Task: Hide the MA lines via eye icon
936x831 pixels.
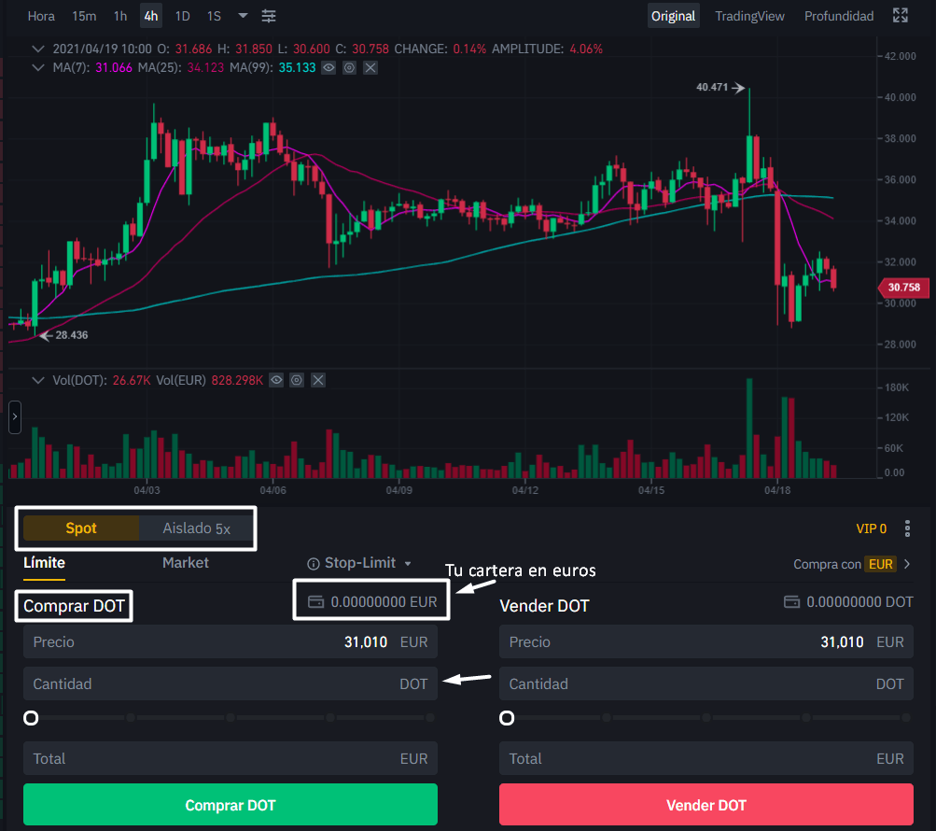Action: click(328, 67)
